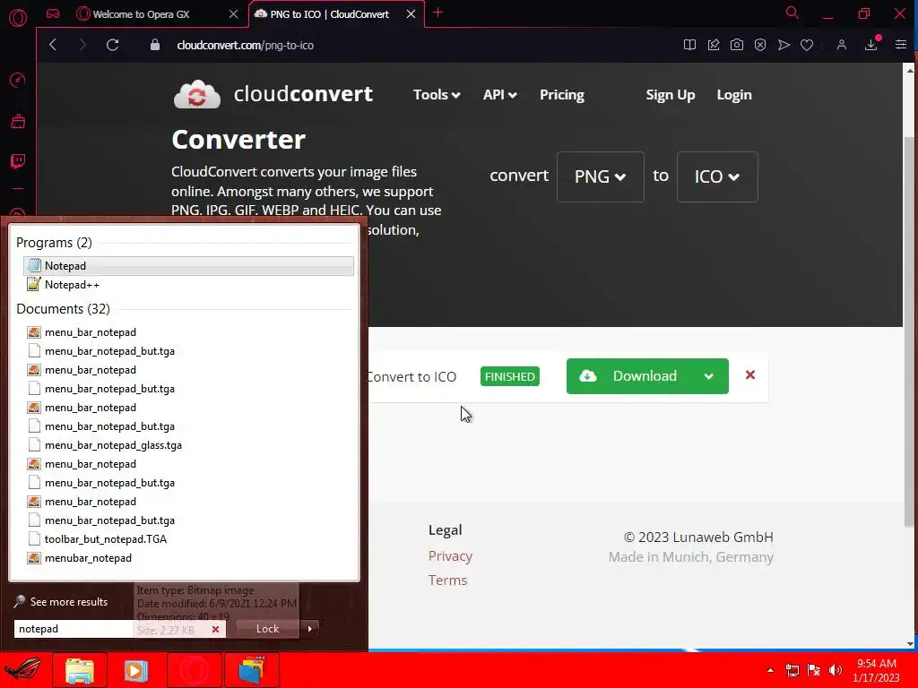Open the Opera menu logo
Screen dimensions: 918x688
18,18
